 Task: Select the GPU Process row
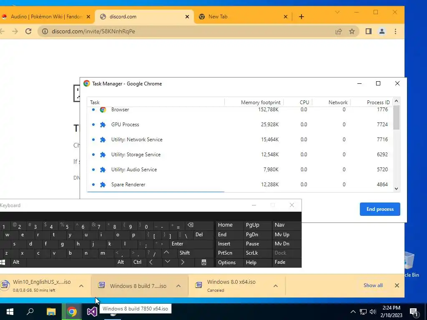240,125
